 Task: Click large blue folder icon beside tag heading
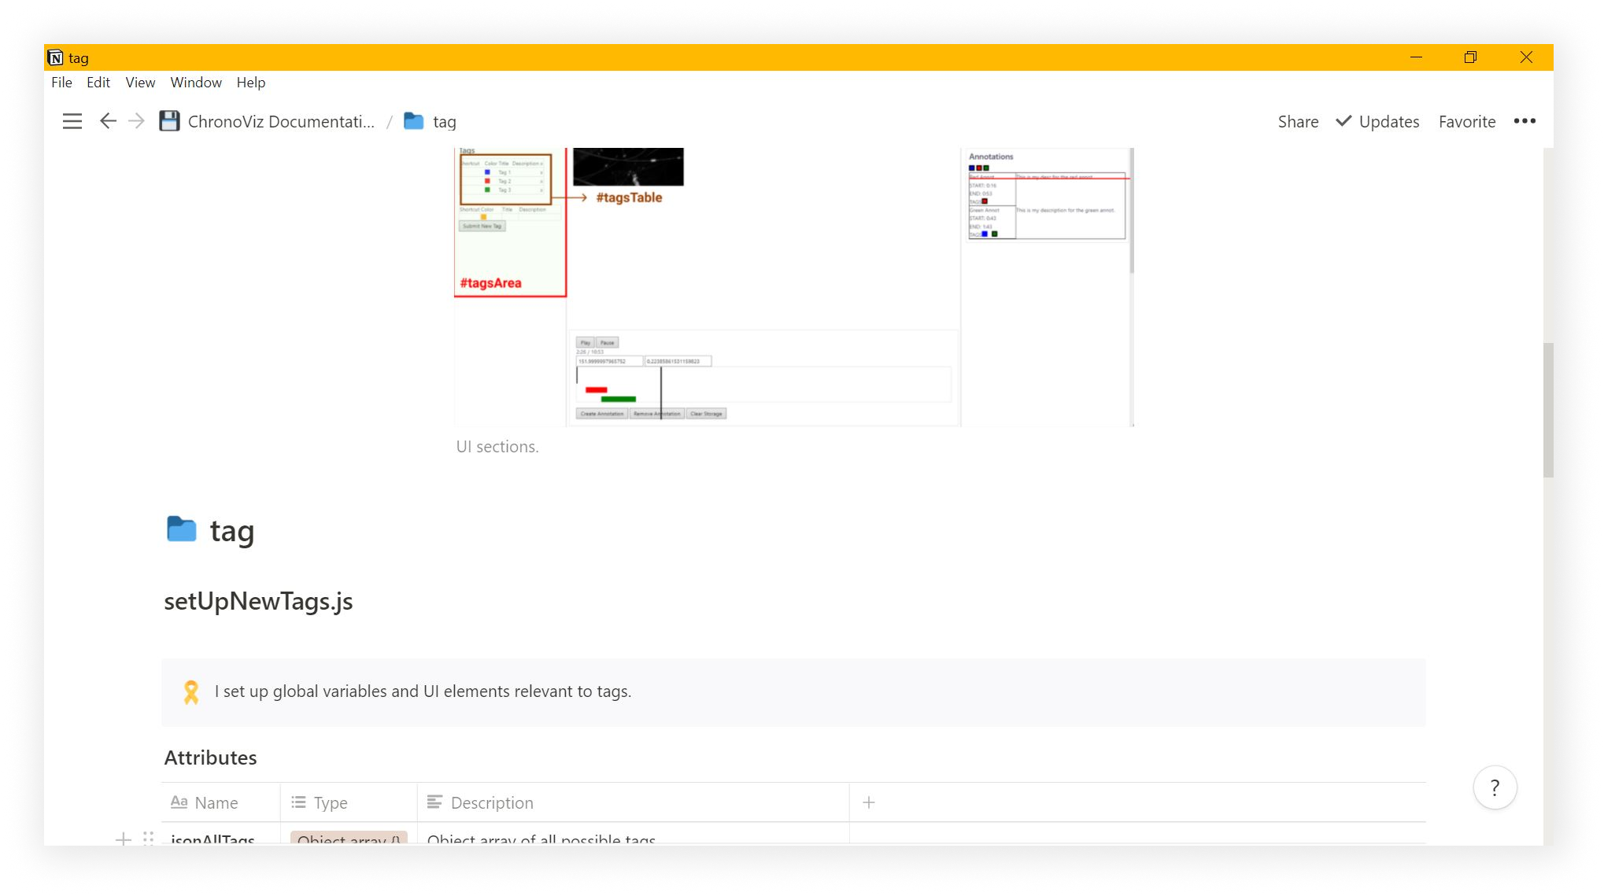click(182, 529)
